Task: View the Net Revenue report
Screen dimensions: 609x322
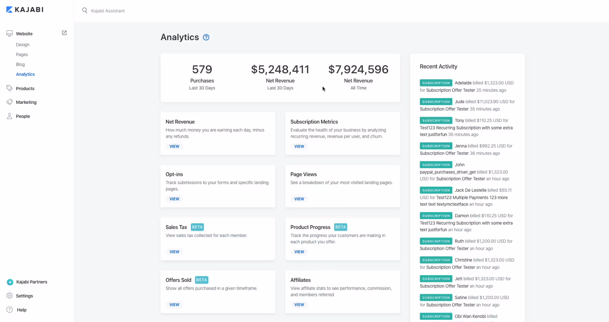Action: (x=174, y=147)
